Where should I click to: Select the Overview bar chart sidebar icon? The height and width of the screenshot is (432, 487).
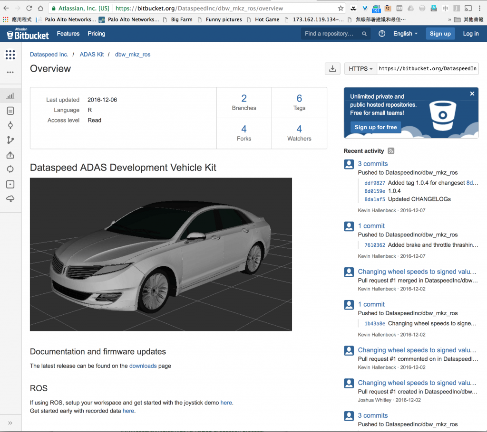[x=10, y=96]
